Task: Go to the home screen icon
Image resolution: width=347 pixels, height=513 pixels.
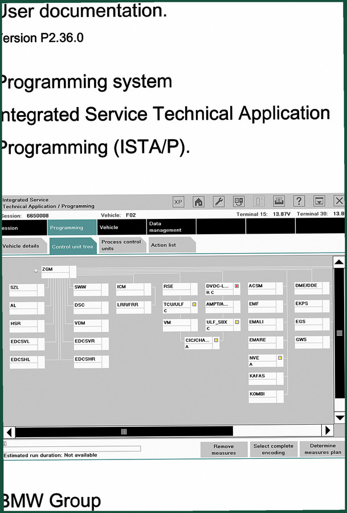Action: click(198, 202)
